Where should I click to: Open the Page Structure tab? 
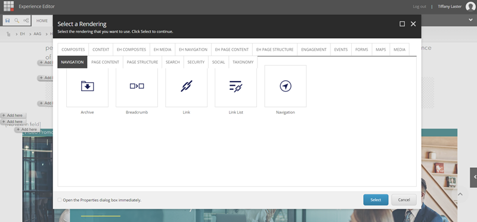click(143, 62)
